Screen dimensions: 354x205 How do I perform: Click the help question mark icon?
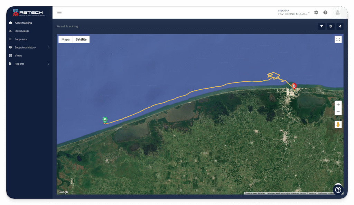click(x=325, y=12)
